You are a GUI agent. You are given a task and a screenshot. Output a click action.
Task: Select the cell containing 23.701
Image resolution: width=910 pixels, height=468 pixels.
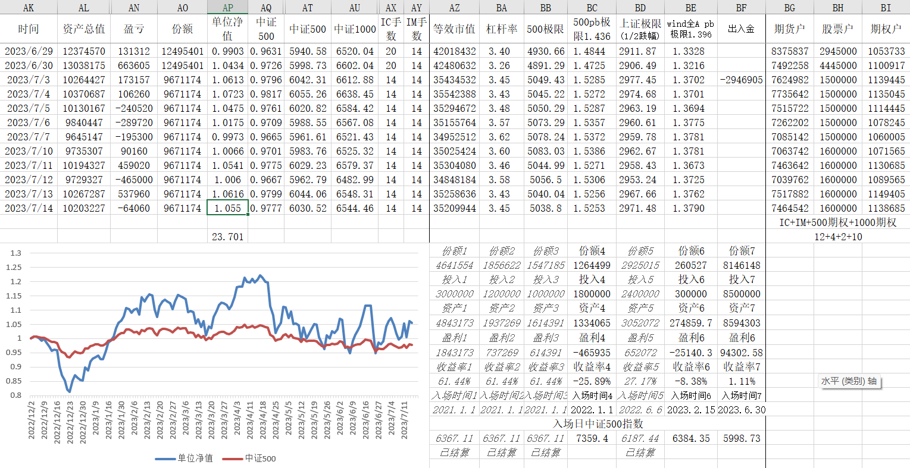227,237
